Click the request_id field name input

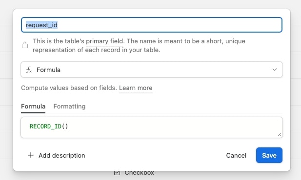tap(152, 25)
